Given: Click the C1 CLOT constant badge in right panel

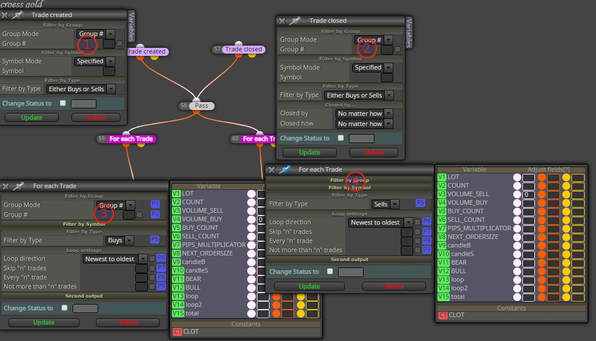Looking at the screenshot, I should pyautogui.click(x=443, y=315).
